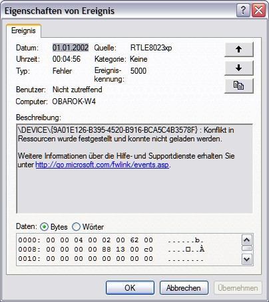Switch to the Ereignis tab
The height and width of the screenshot is (302, 269).
[23, 31]
